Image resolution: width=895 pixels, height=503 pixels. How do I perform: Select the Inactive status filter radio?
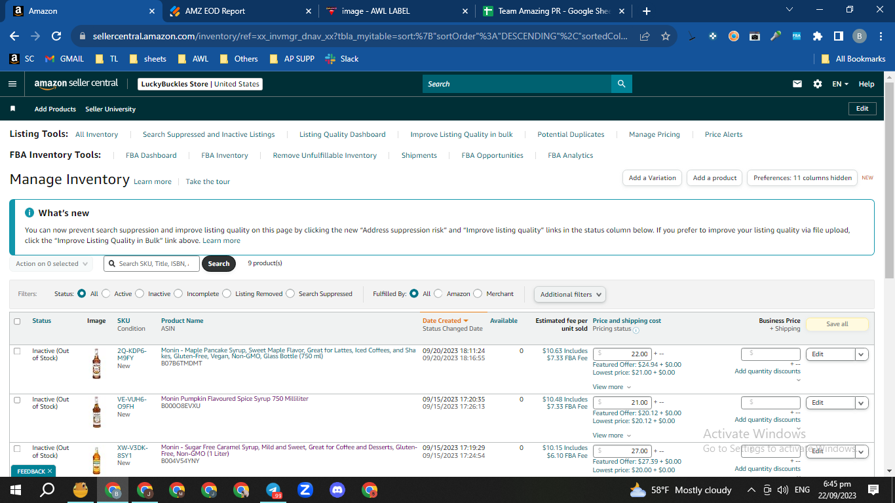[x=140, y=294]
